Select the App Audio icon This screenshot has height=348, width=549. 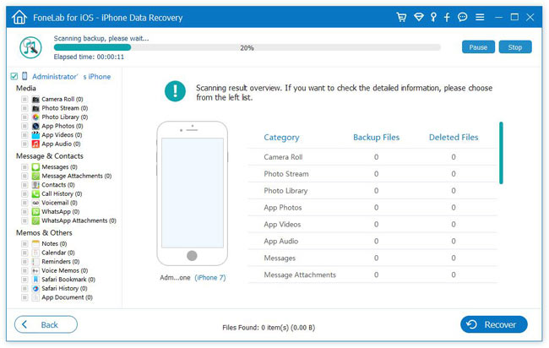(35, 144)
